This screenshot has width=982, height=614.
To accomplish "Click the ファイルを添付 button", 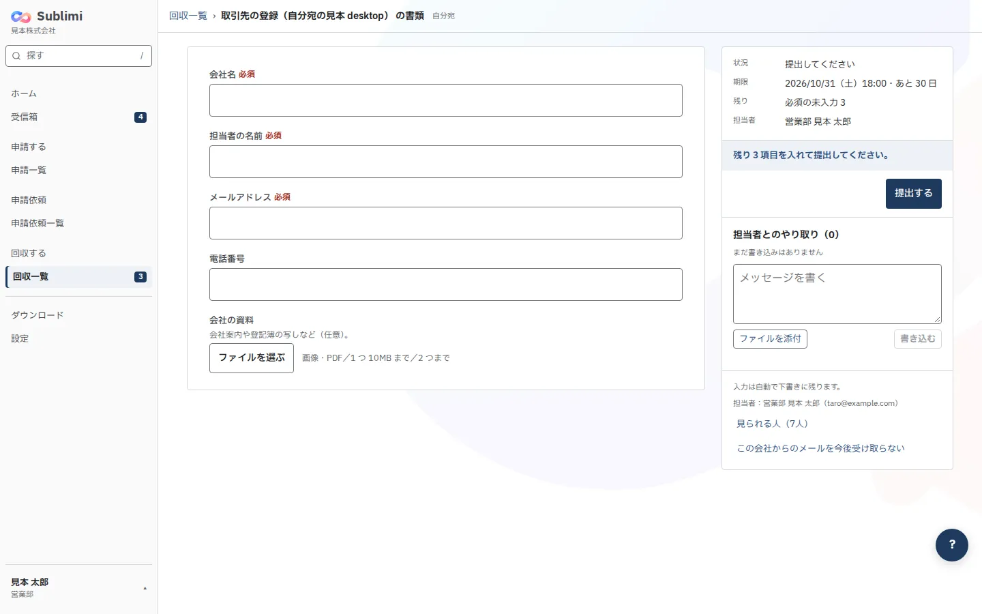I will (x=770, y=339).
